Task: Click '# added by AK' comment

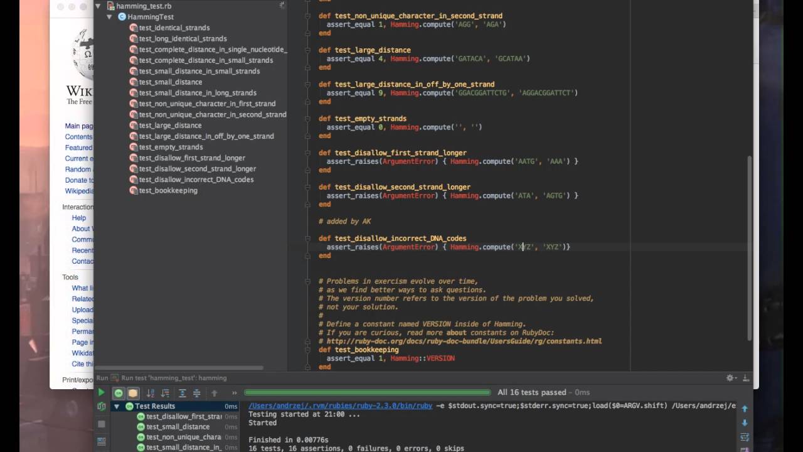Action: point(344,222)
